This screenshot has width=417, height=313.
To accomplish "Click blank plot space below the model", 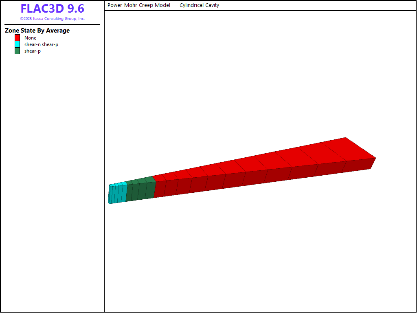I will [x=261, y=253].
